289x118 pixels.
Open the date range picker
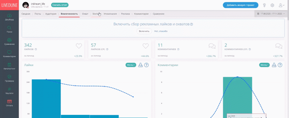(x=273, y=14)
